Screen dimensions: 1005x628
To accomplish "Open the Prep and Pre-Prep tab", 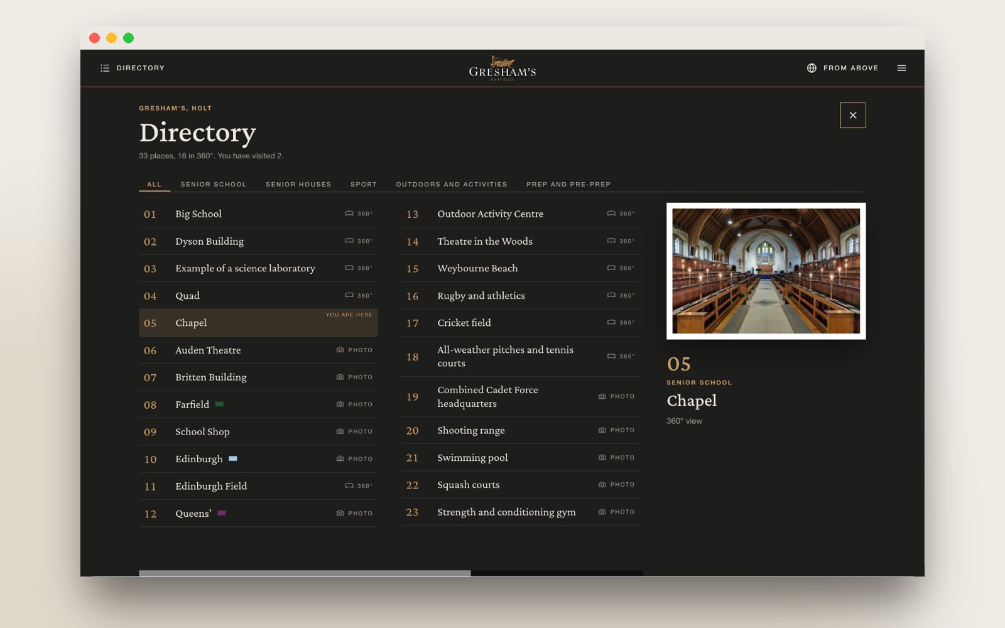I will 568,185.
